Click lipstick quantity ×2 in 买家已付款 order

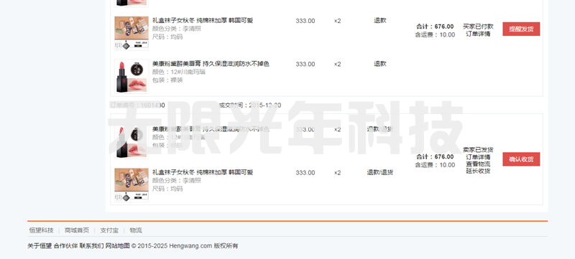pyautogui.click(x=337, y=64)
